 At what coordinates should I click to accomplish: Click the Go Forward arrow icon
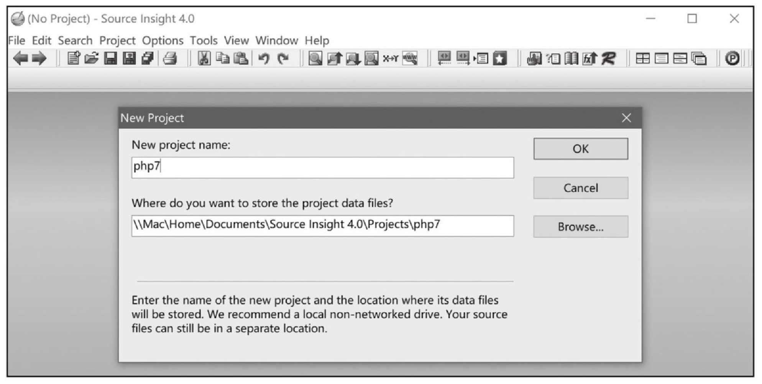[39, 58]
